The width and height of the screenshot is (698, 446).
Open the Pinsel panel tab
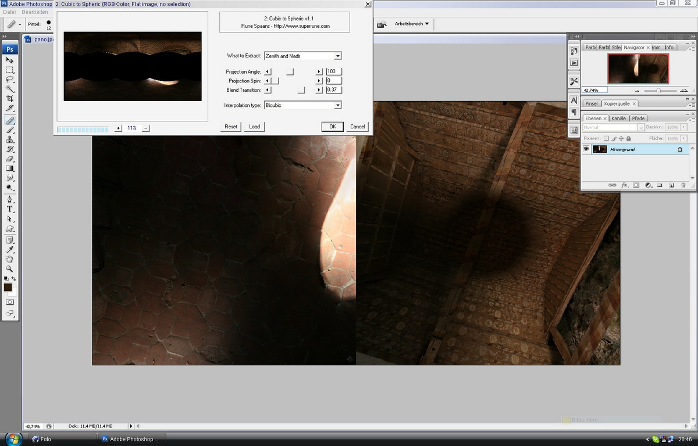(x=592, y=104)
